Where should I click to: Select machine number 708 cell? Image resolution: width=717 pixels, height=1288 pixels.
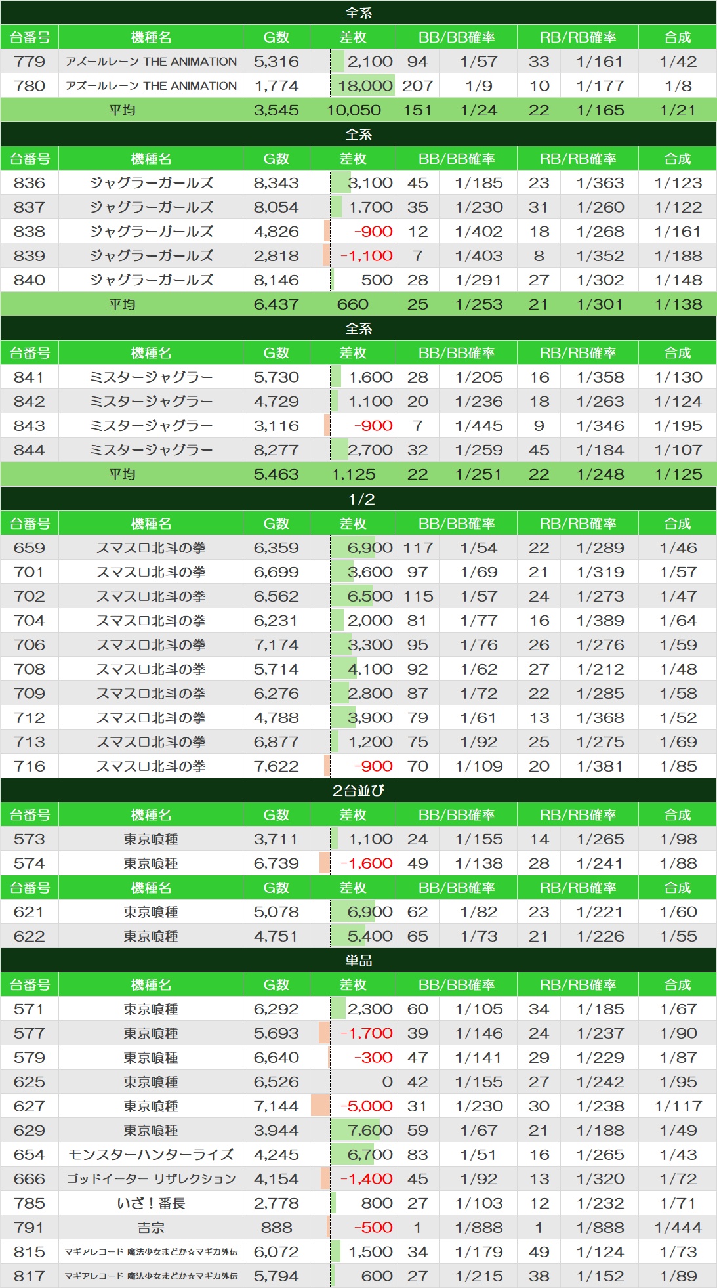coord(30,669)
